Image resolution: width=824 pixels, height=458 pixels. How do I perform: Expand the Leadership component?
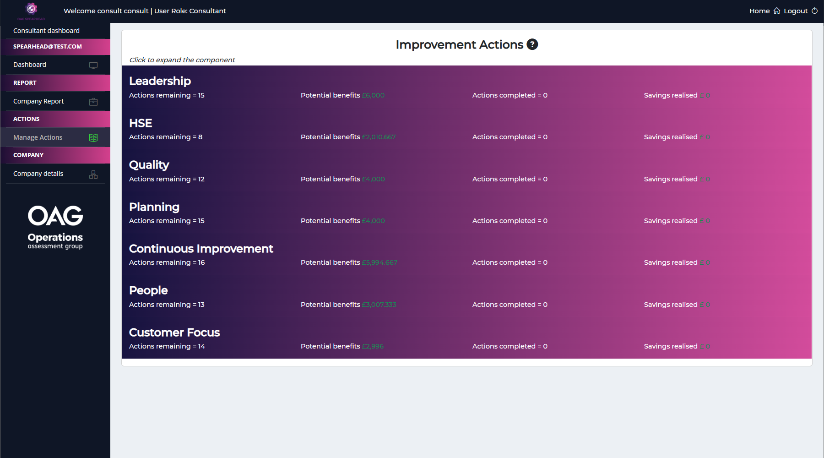(x=160, y=81)
